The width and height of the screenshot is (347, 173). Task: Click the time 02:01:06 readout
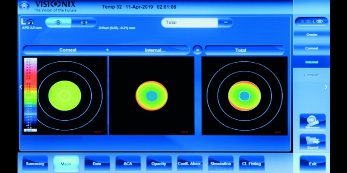click(166, 7)
